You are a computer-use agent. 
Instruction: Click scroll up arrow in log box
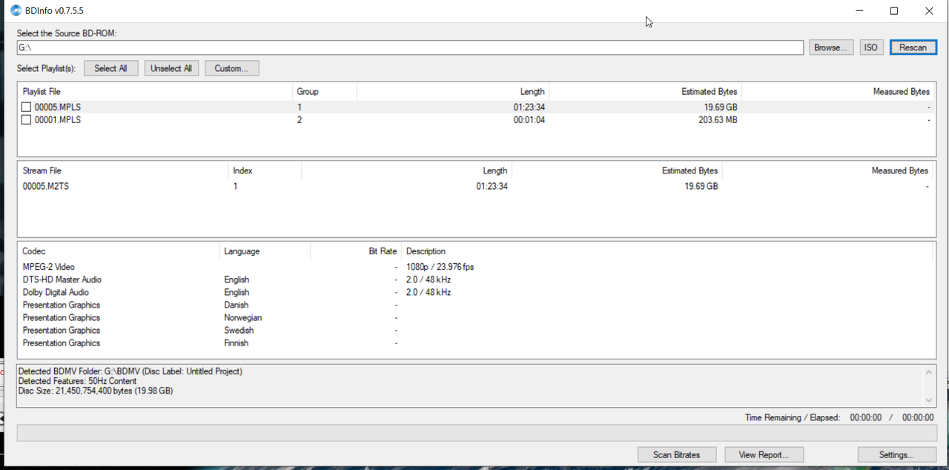929,372
